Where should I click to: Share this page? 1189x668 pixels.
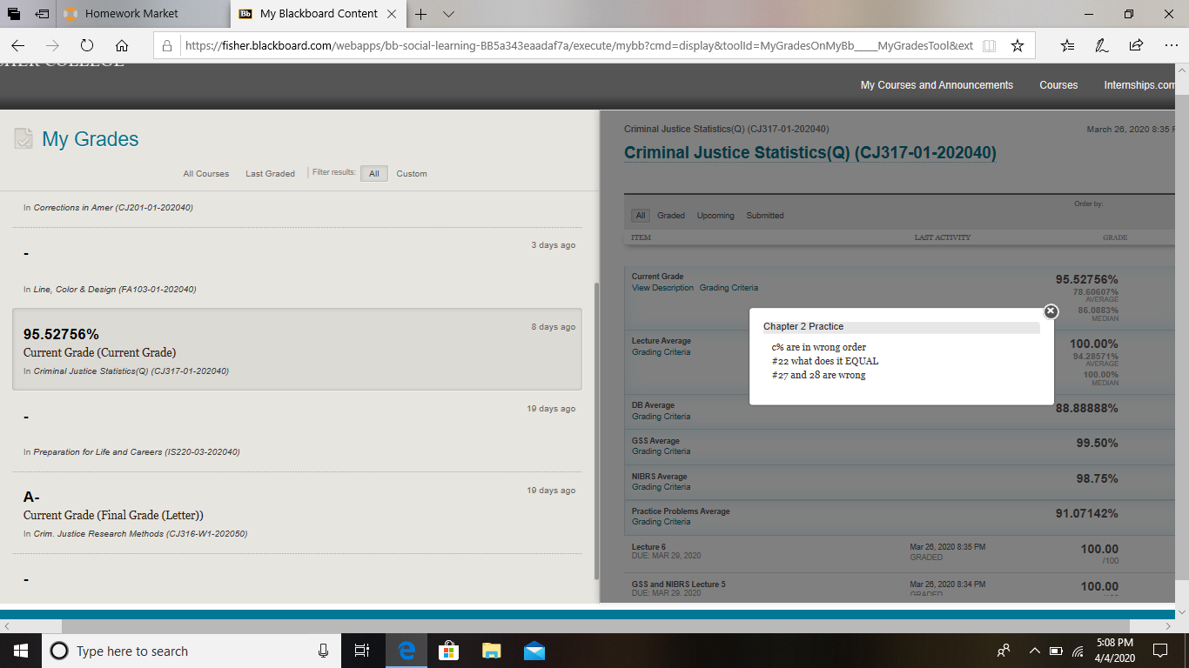pyautogui.click(x=1136, y=46)
